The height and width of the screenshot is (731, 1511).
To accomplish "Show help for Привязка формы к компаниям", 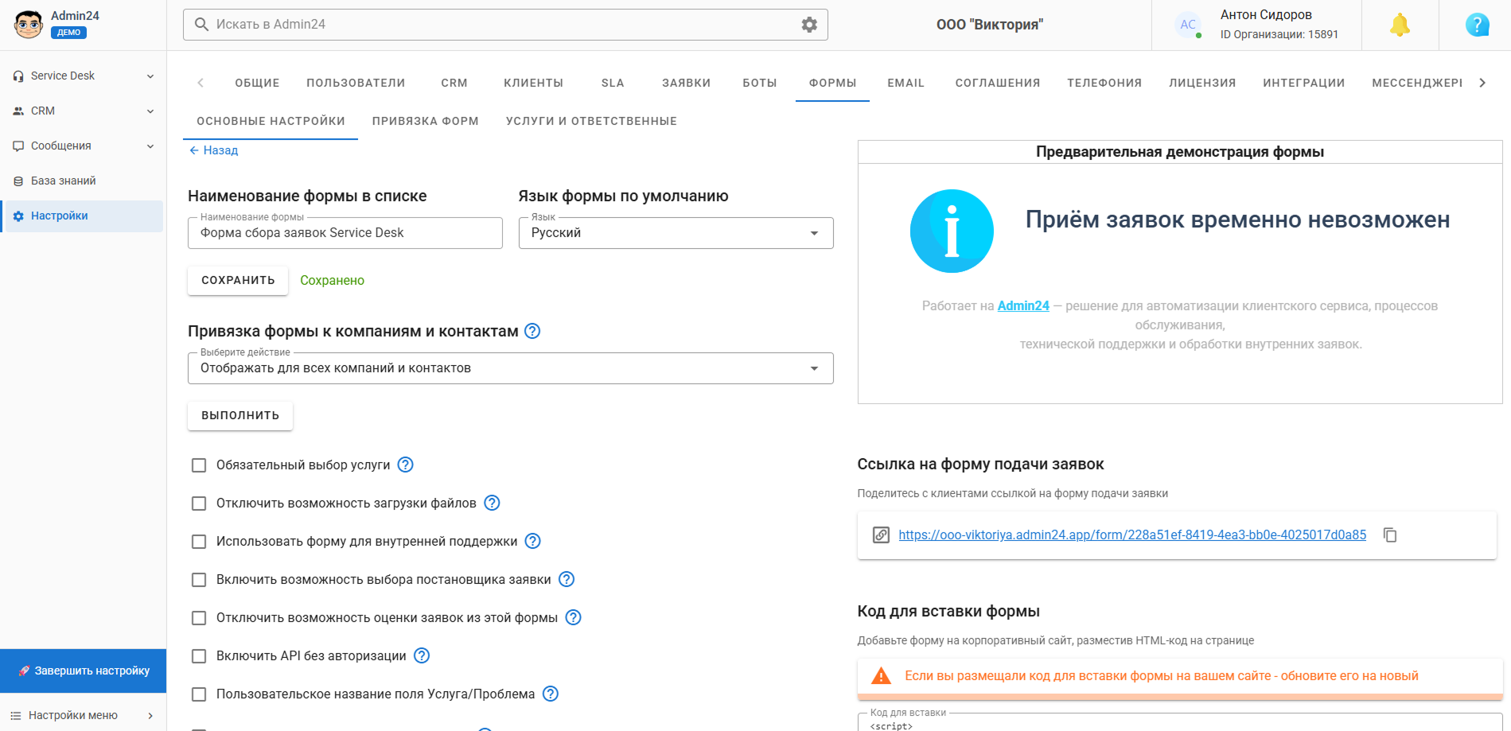I will coord(532,331).
